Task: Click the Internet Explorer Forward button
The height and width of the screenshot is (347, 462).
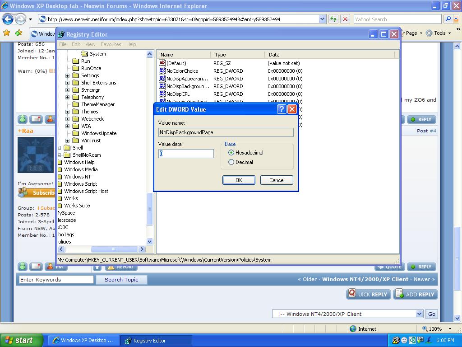Action: [20, 19]
